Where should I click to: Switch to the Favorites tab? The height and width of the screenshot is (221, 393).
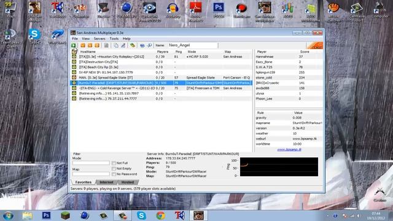(x=84, y=182)
